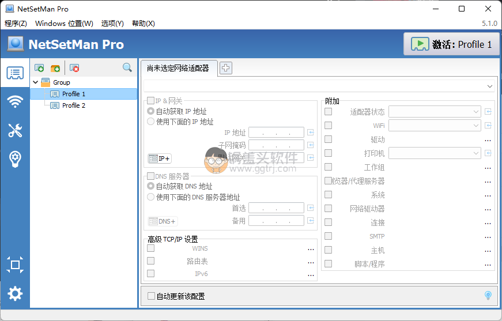Select 使用下面的 IP 地址 radio button

[x=151, y=121]
